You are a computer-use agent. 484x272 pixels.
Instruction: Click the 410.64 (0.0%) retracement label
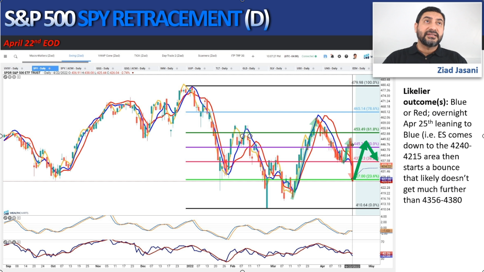pyautogui.click(x=368, y=205)
